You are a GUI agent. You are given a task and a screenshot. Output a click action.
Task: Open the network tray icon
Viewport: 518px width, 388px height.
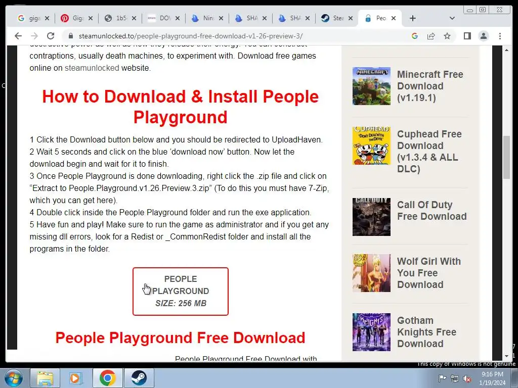[x=455, y=378]
